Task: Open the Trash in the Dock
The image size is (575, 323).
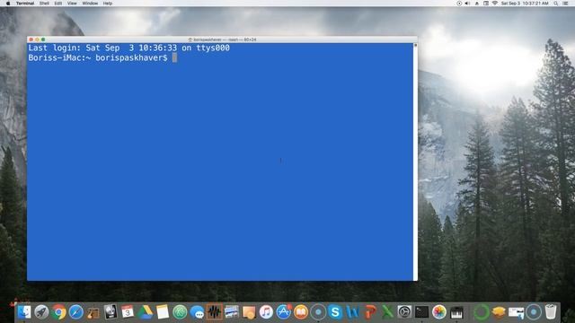Action: click(551, 312)
